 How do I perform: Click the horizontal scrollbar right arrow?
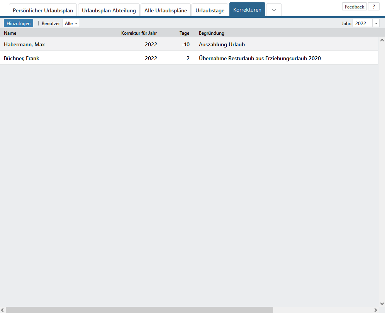click(375, 310)
